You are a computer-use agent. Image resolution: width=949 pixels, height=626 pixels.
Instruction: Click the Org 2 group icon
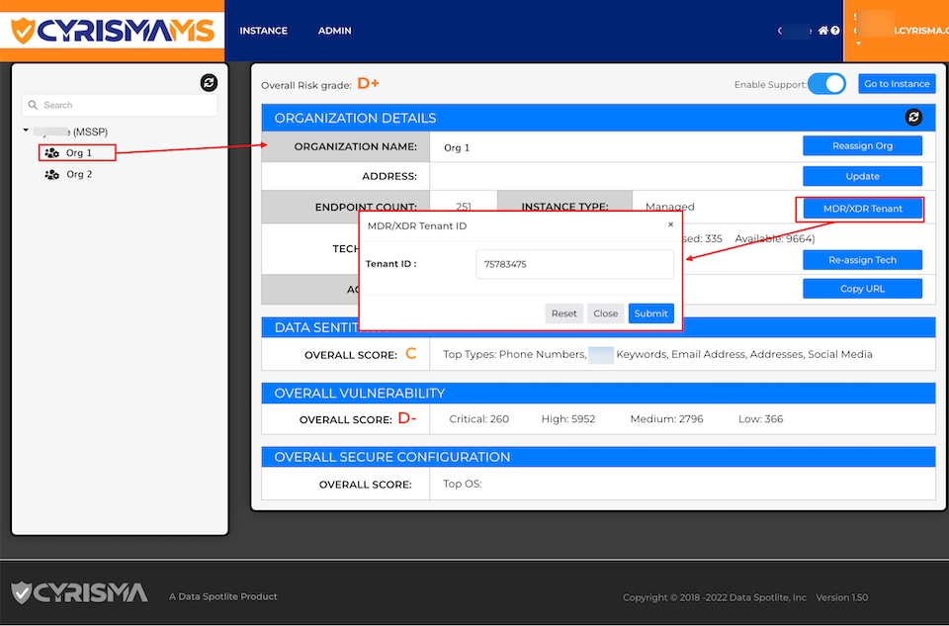(x=51, y=174)
